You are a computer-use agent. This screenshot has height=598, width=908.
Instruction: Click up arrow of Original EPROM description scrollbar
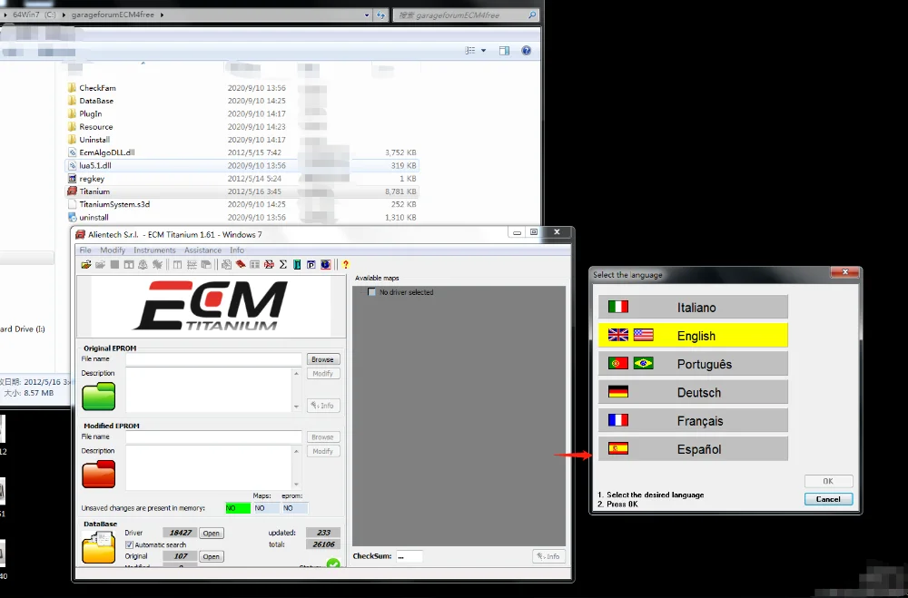coord(297,373)
